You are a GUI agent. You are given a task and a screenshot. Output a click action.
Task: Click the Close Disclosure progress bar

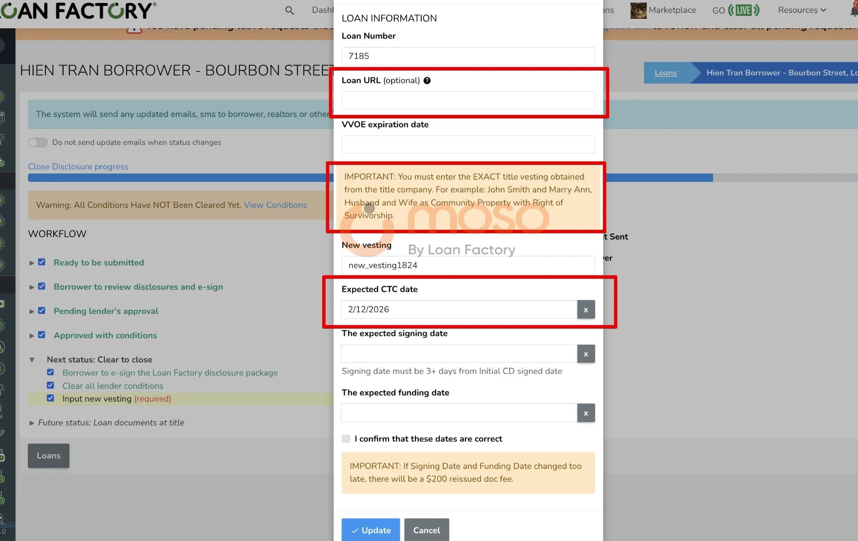coord(180,177)
